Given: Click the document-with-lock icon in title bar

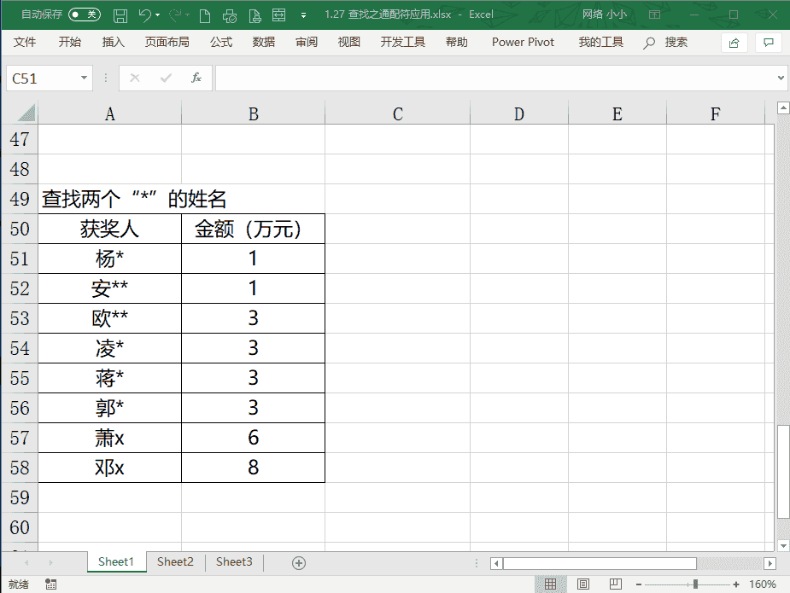Looking at the screenshot, I should point(255,15).
